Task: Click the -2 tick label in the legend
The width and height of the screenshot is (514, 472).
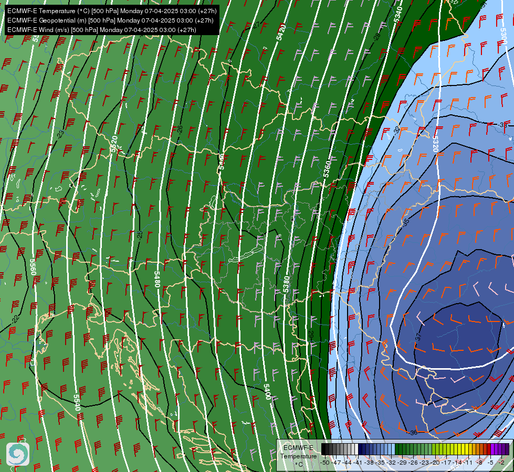Action: click(x=501, y=463)
